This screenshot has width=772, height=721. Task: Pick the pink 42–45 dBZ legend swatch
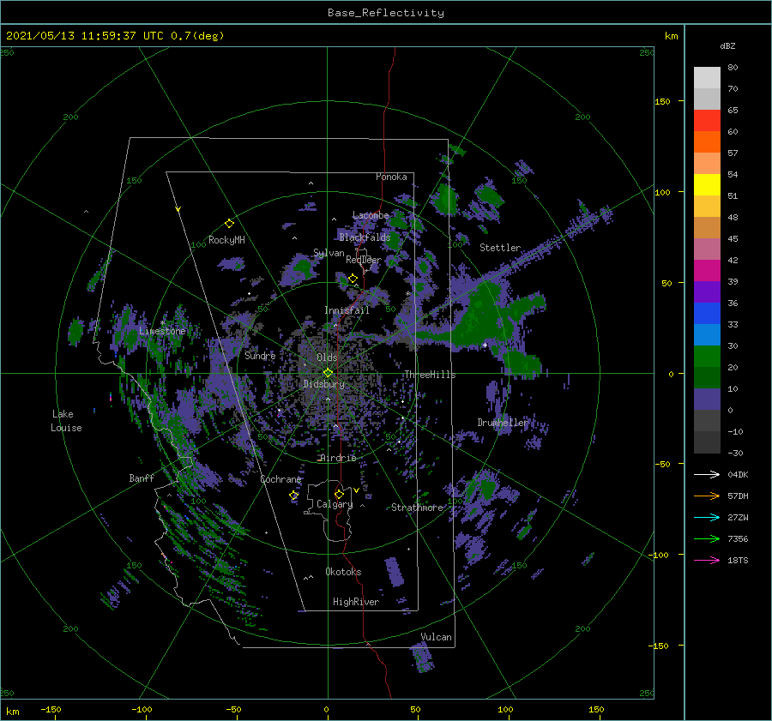pos(707,249)
